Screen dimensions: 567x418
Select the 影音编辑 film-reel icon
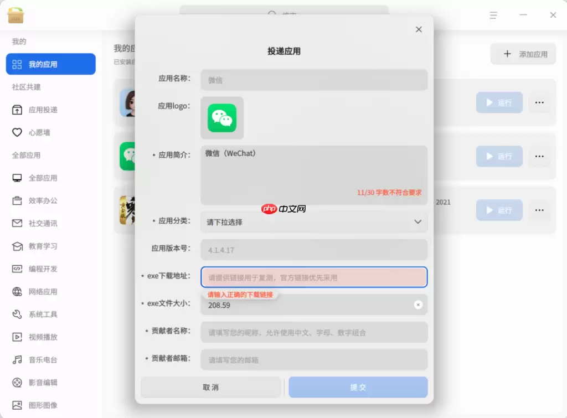click(x=17, y=382)
